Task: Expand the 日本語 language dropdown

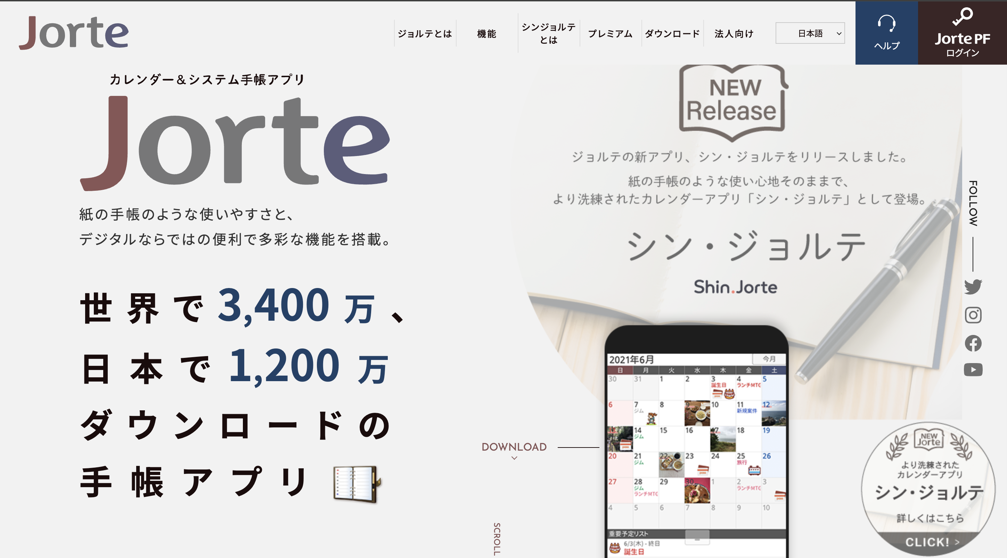Action: pyautogui.click(x=810, y=33)
